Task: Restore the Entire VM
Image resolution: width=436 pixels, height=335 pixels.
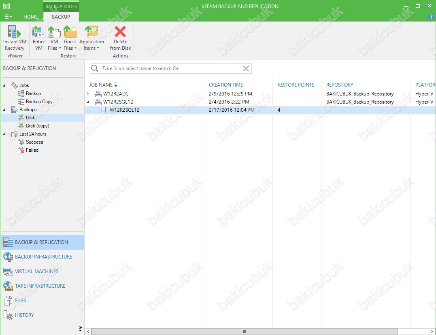Action: pos(38,38)
